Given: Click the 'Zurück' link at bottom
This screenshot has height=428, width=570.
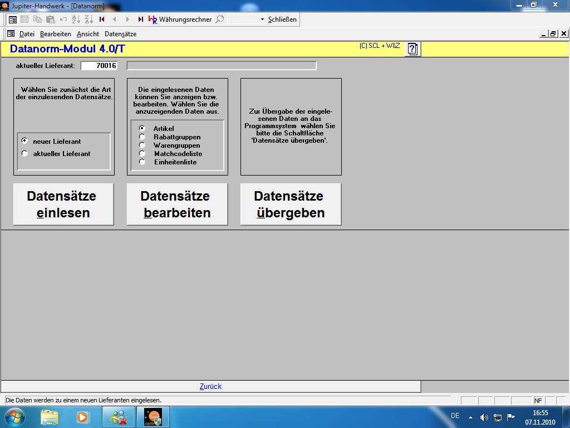Looking at the screenshot, I should [x=210, y=386].
